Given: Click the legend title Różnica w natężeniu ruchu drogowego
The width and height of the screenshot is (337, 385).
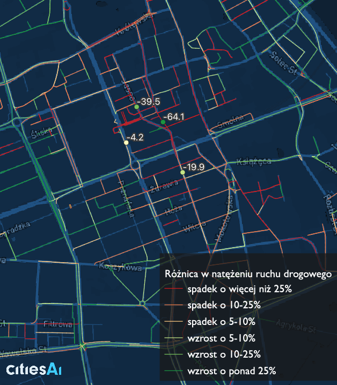Looking at the screenshot, I should tap(247, 274).
